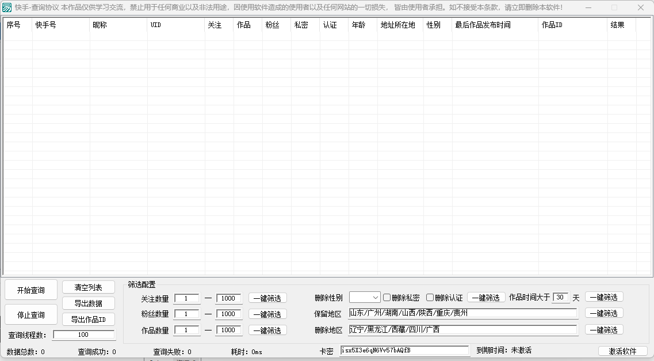Enable the 删除私密 checkbox
654x361 pixels.
pyautogui.click(x=387, y=298)
